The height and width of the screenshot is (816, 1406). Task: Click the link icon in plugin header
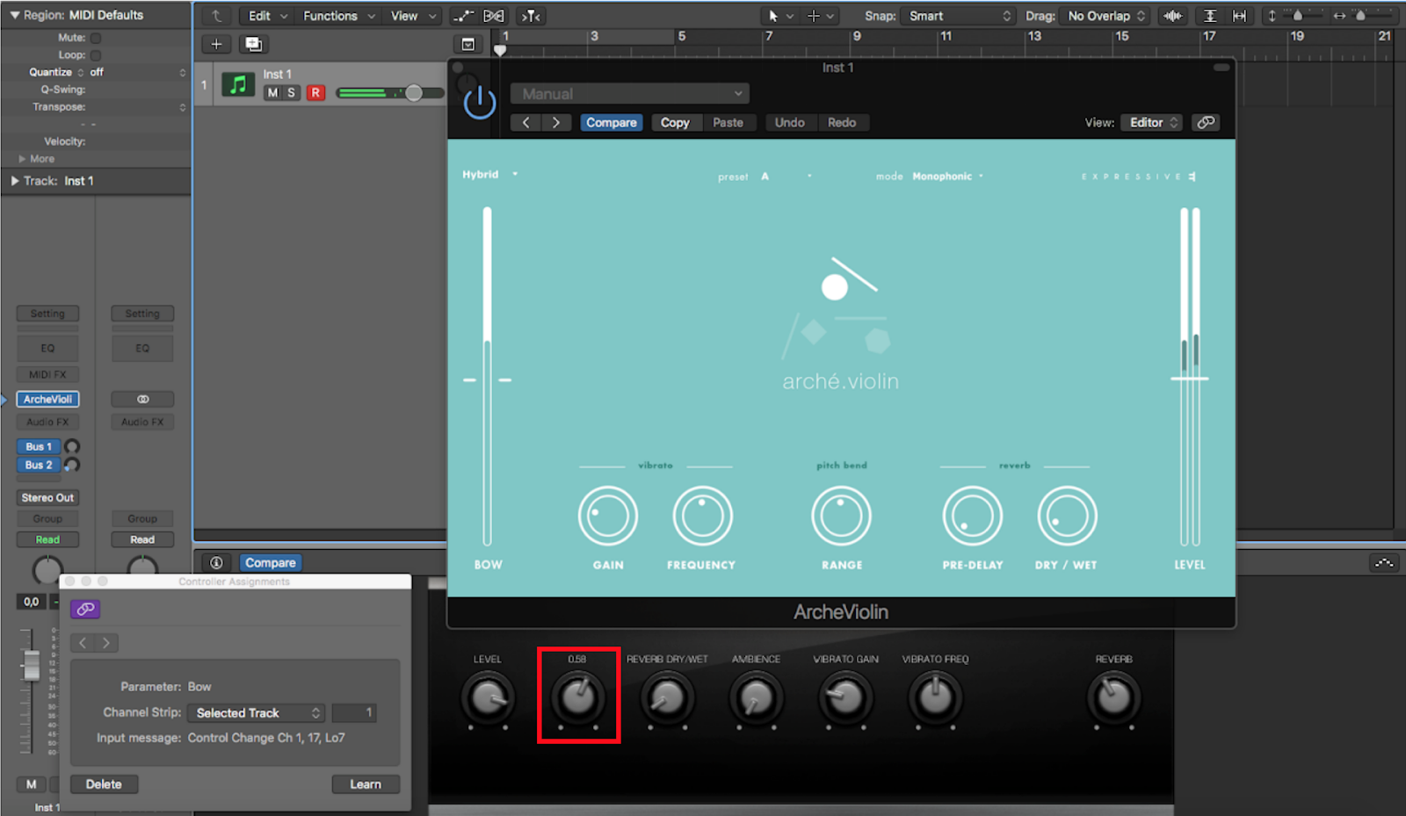[x=1206, y=122]
